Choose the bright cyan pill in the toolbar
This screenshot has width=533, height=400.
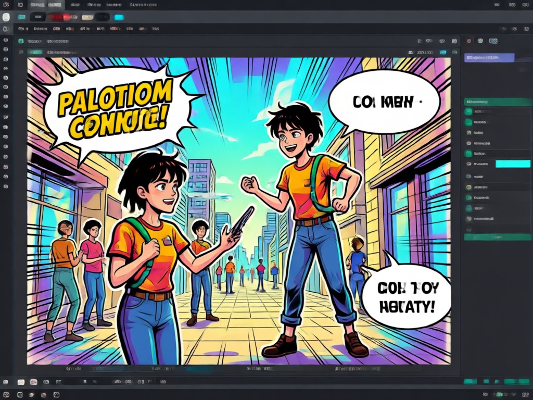(119, 17)
